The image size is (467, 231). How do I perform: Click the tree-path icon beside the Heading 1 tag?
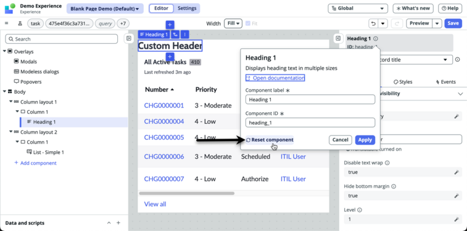tap(175, 34)
